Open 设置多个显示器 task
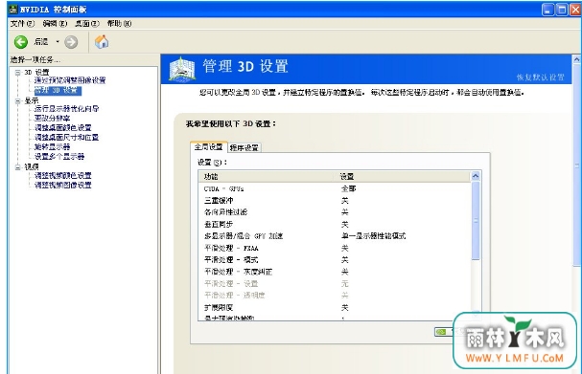 tap(59, 157)
